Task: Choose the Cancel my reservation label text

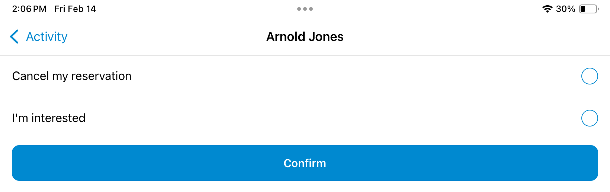Action: (72, 76)
